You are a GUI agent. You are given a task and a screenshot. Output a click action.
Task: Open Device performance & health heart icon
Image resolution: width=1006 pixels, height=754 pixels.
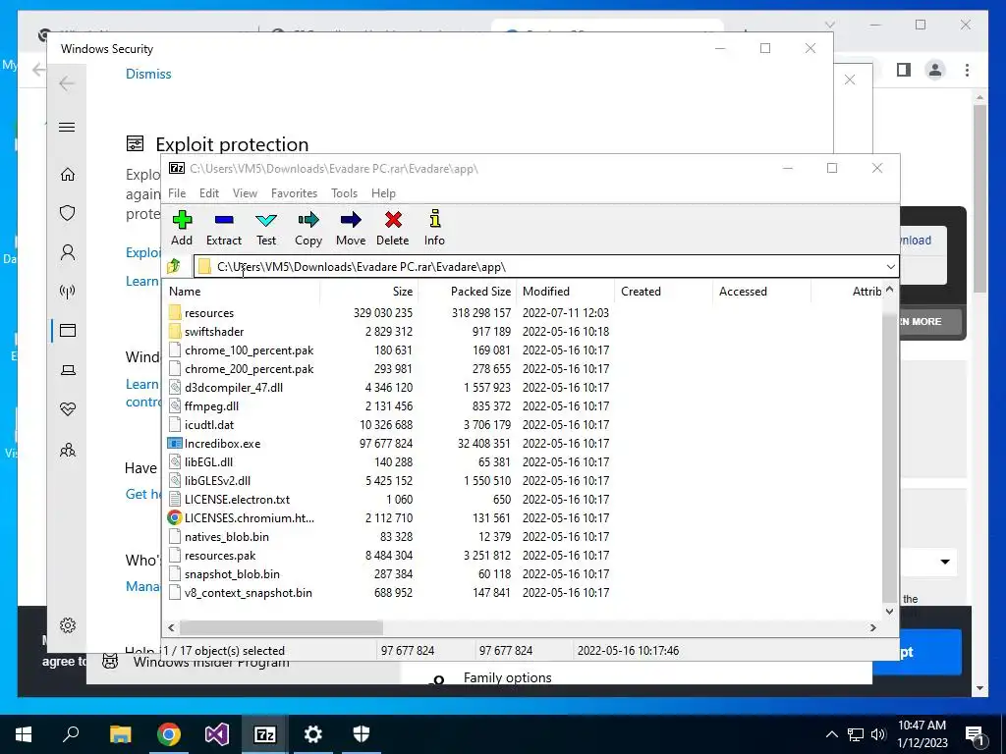click(x=68, y=409)
